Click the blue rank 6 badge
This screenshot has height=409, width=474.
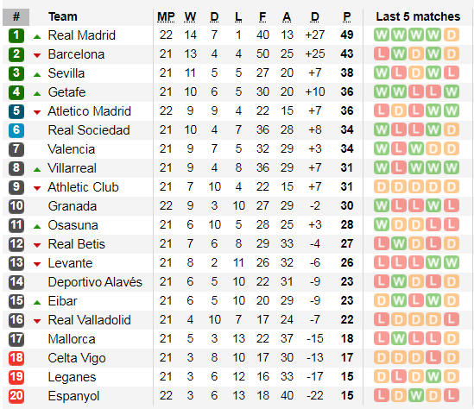(16, 130)
